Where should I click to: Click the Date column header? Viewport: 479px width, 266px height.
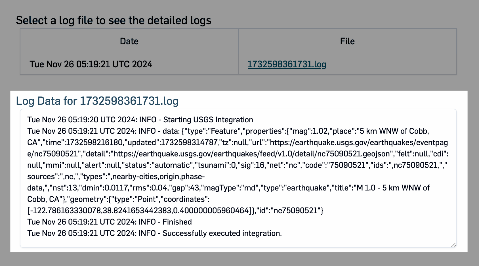pos(129,41)
